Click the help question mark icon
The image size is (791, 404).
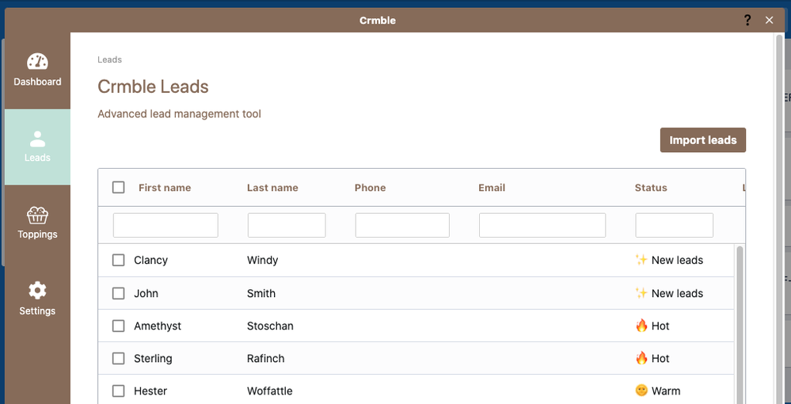click(747, 21)
